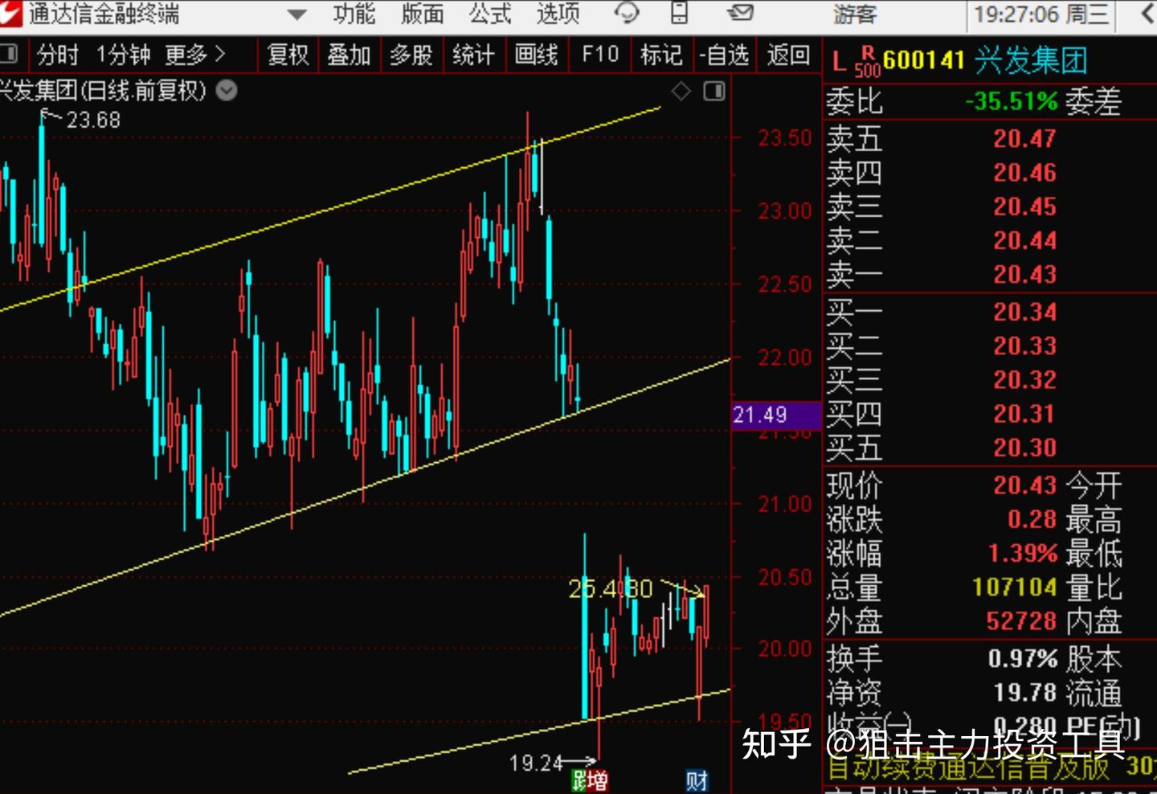
Task: Click the customer service chat icon
Action: 626,13
